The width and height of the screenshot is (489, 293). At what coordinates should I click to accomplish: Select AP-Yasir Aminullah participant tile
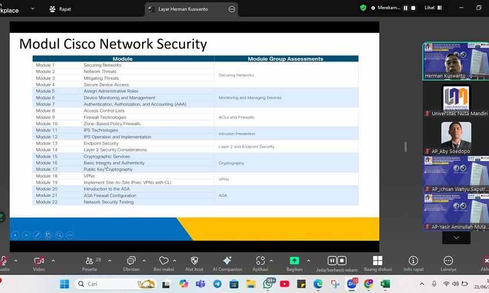coord(456,212)
